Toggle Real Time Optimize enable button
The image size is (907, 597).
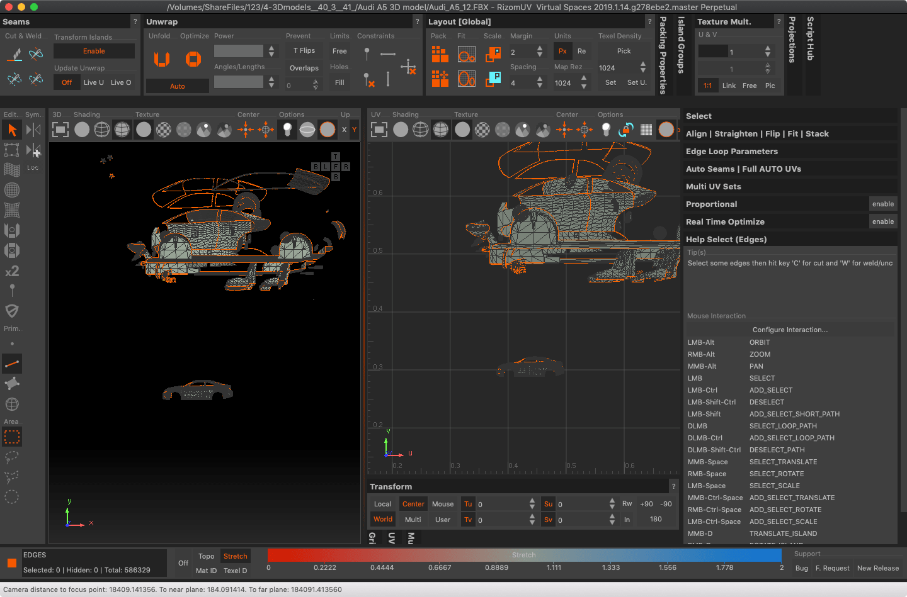(882, 221)
